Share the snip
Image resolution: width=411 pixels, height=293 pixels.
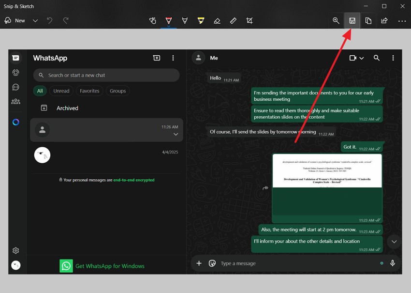pos(384,21)
